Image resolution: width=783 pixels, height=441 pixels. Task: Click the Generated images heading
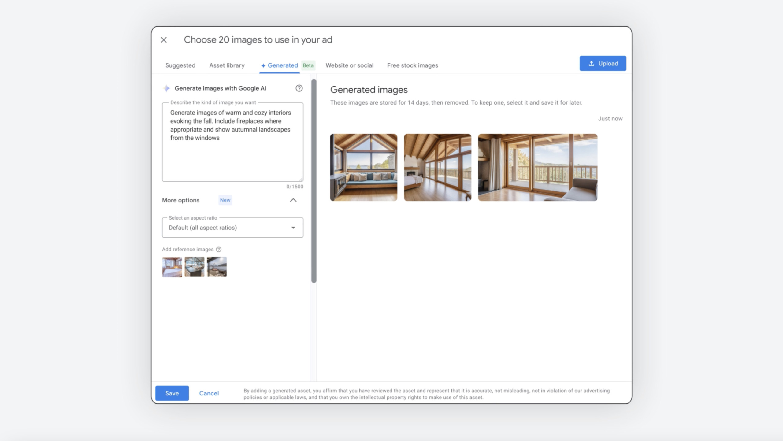(x=369, y=90)
